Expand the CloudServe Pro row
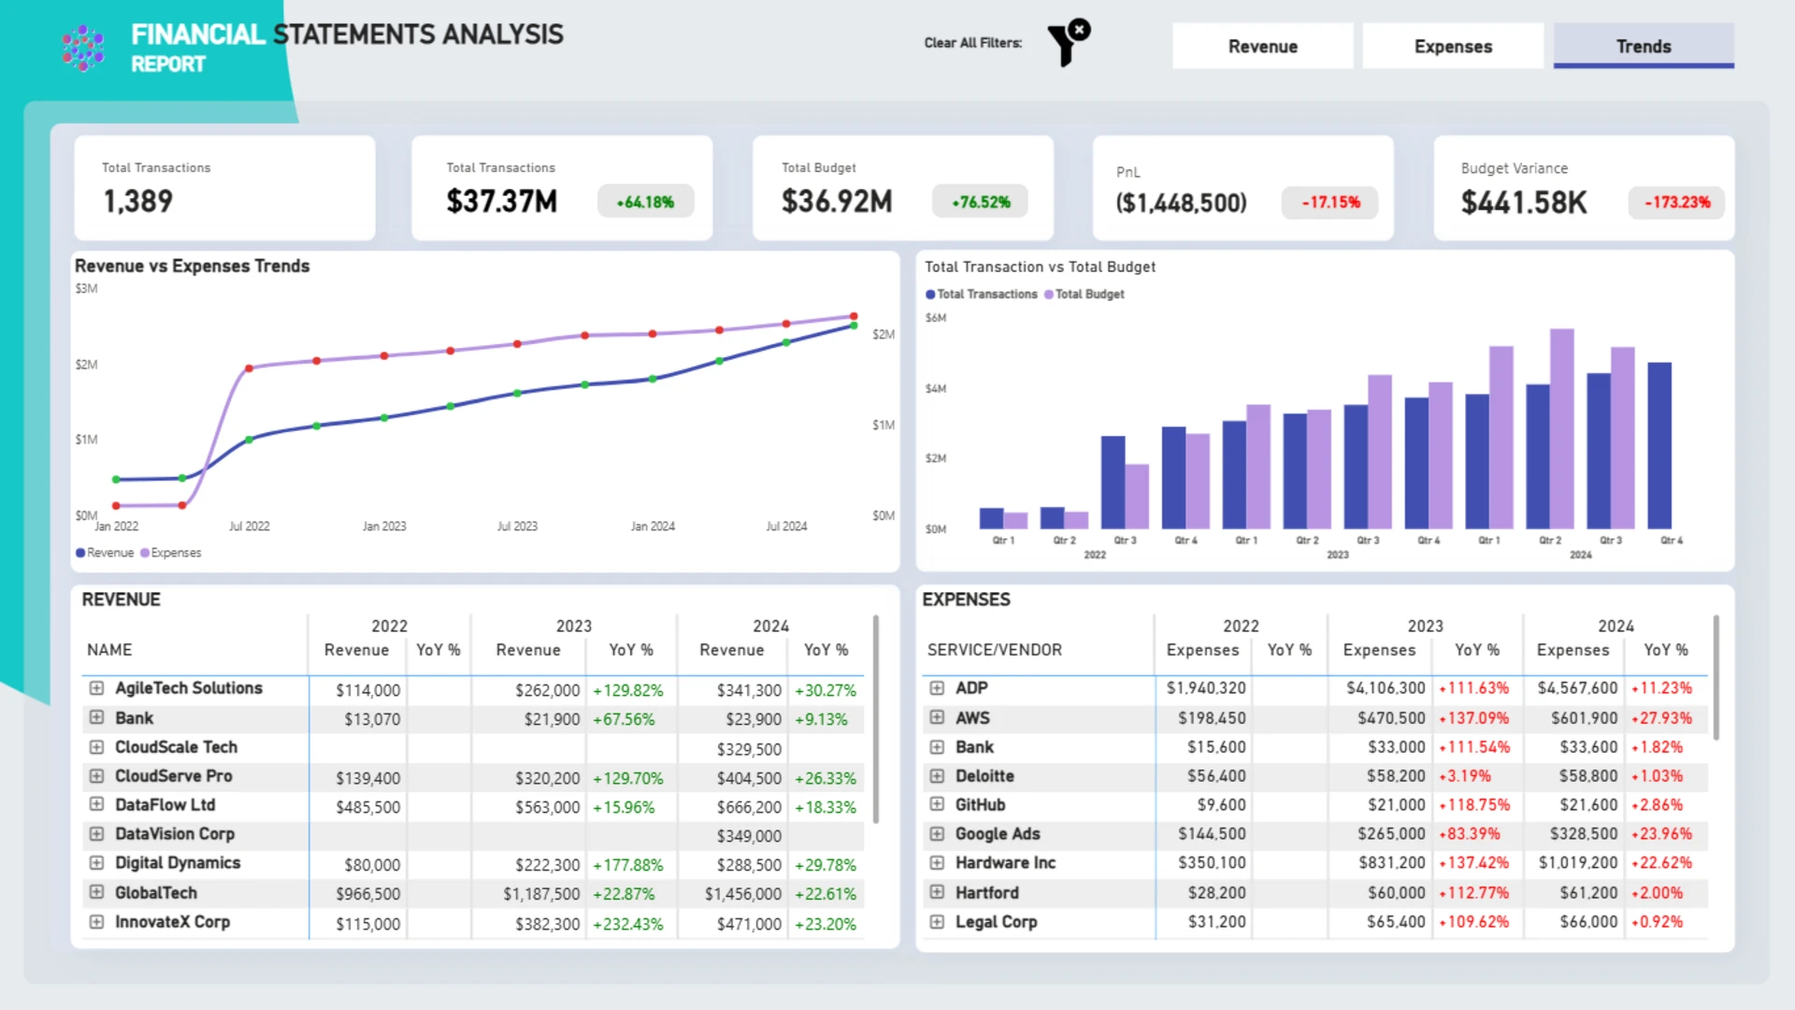This screenshot has height=1010, width=1795. [x=96, y=776]
